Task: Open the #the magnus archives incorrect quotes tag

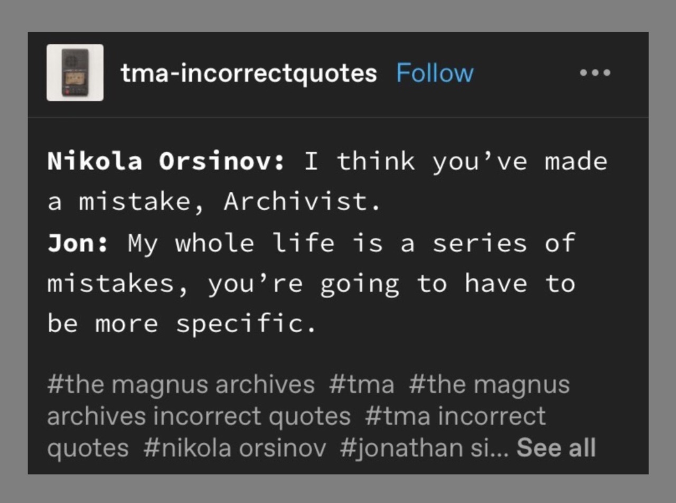Action: click(308, 400)
